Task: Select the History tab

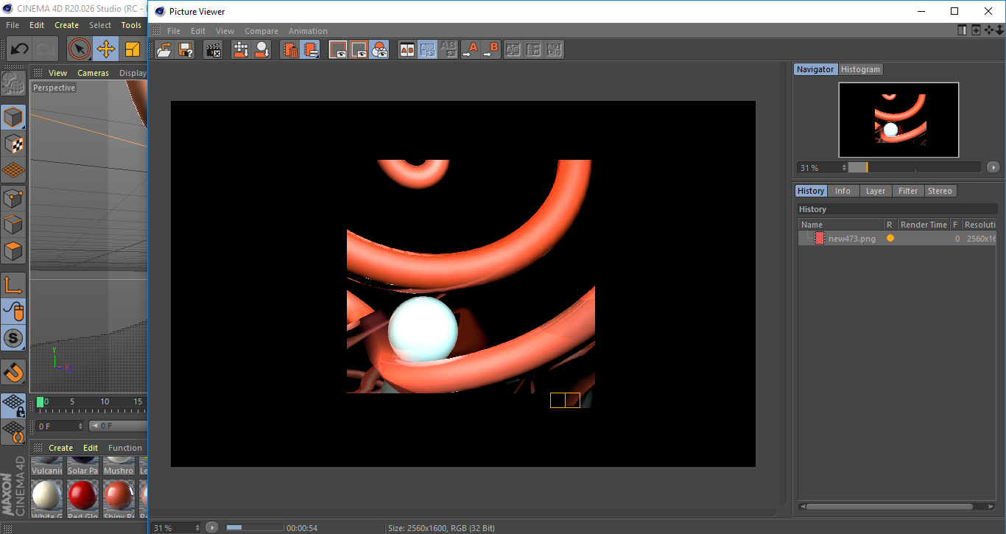Action: (x=811, y=191)
